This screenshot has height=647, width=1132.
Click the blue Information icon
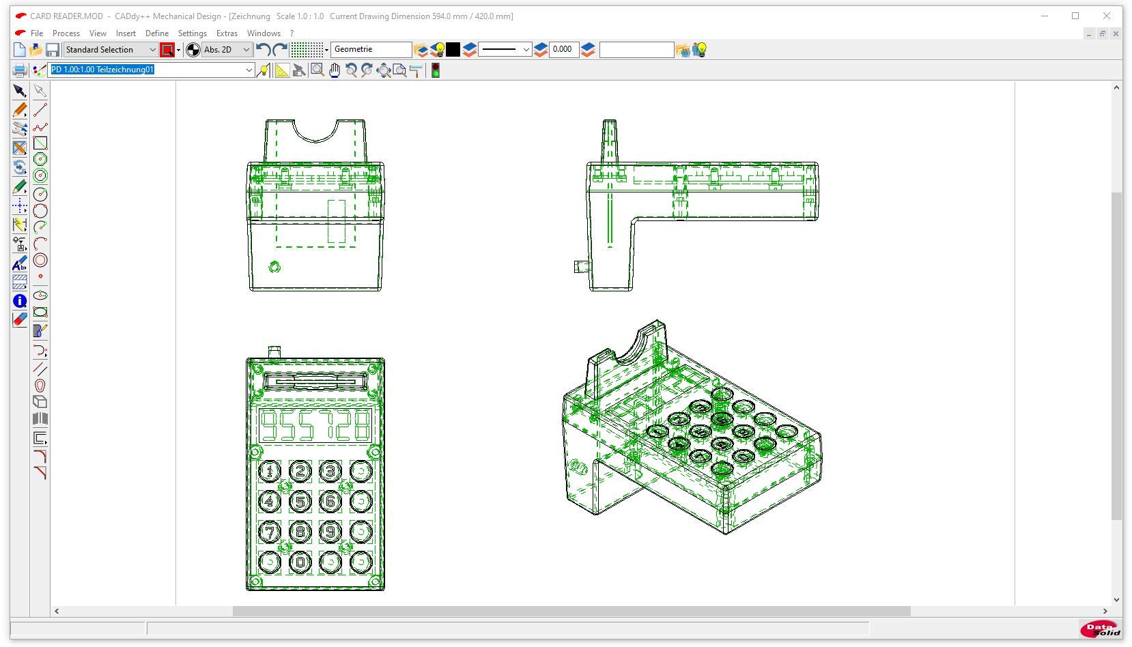20,301
